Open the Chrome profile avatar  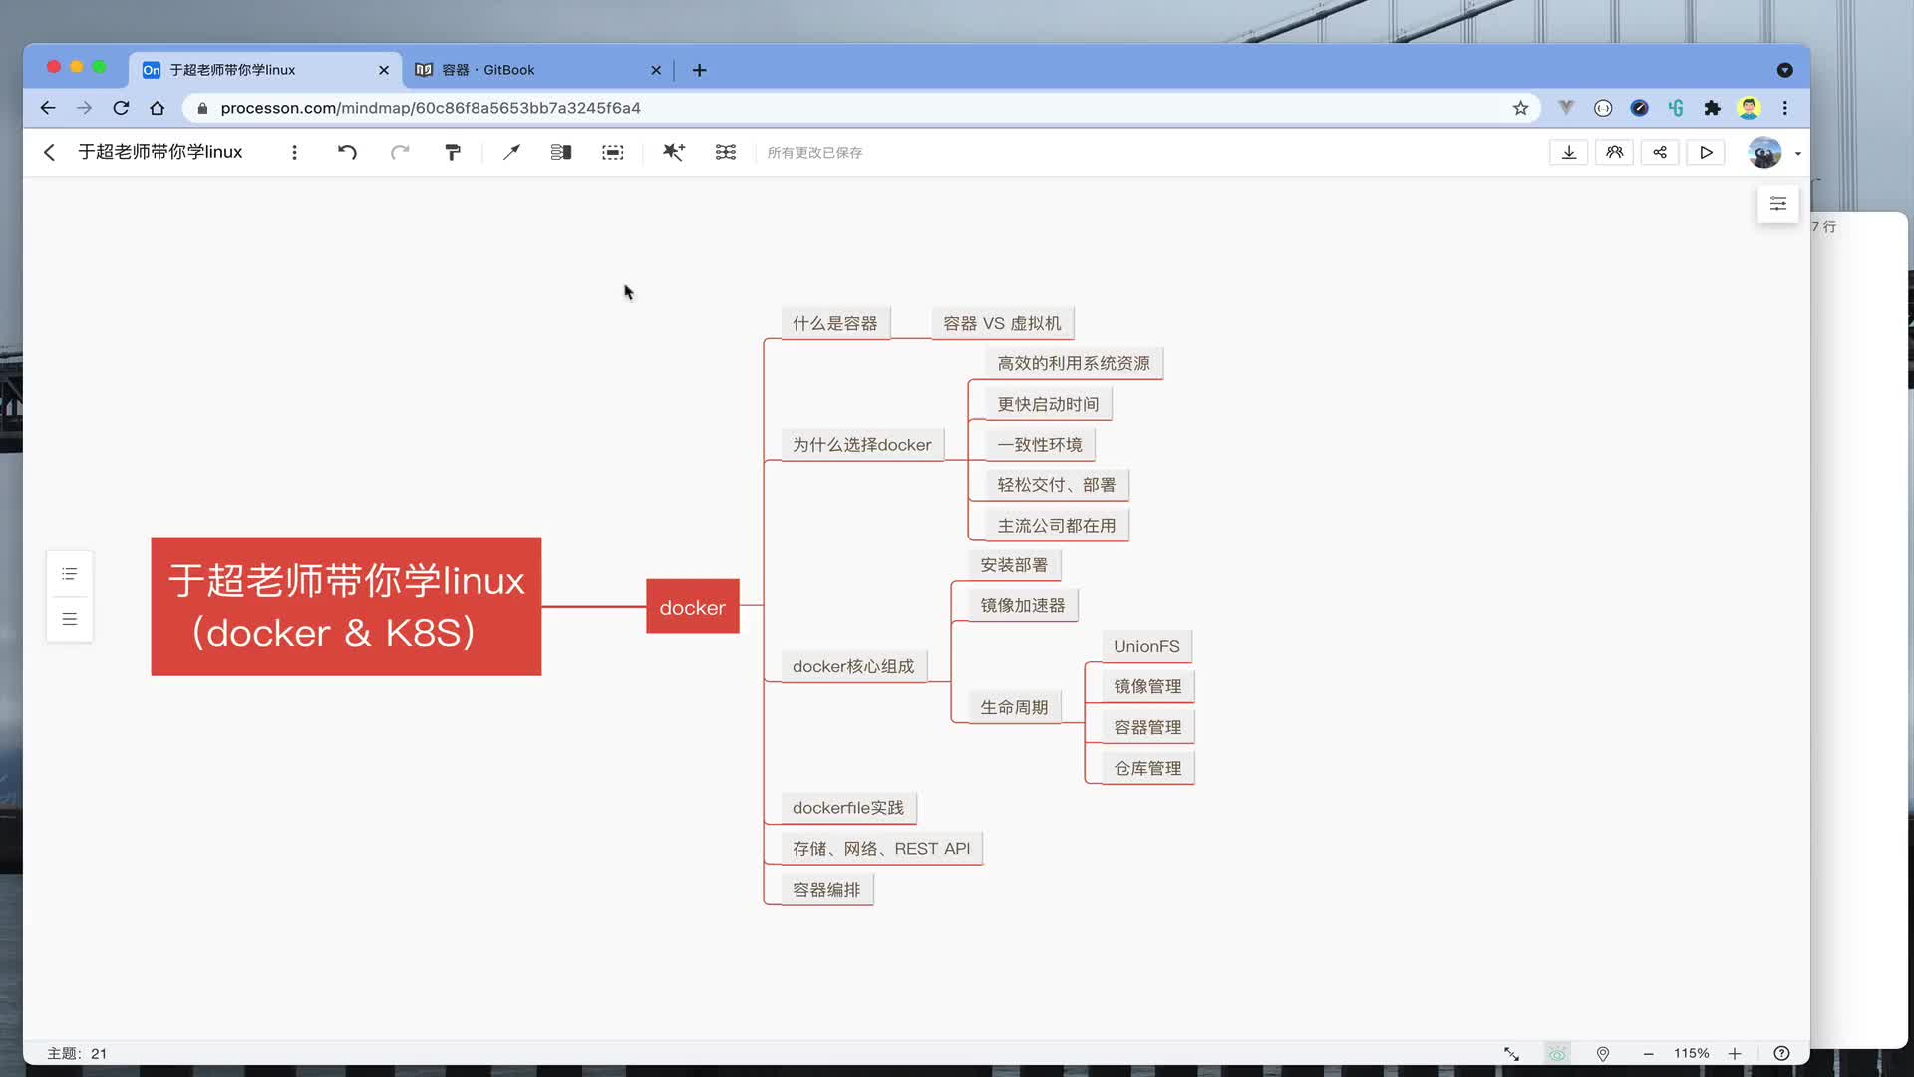point(1750,108)
